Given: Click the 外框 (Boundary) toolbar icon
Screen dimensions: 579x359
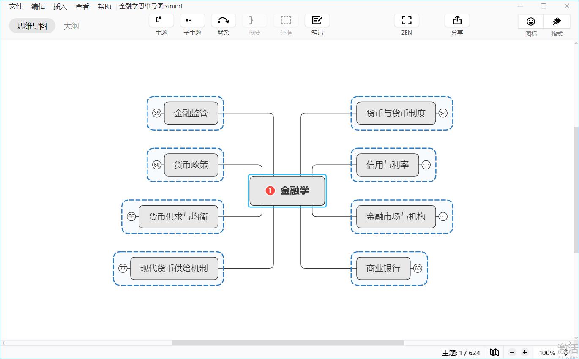Looking at the screenshot, I should (286, 20).
